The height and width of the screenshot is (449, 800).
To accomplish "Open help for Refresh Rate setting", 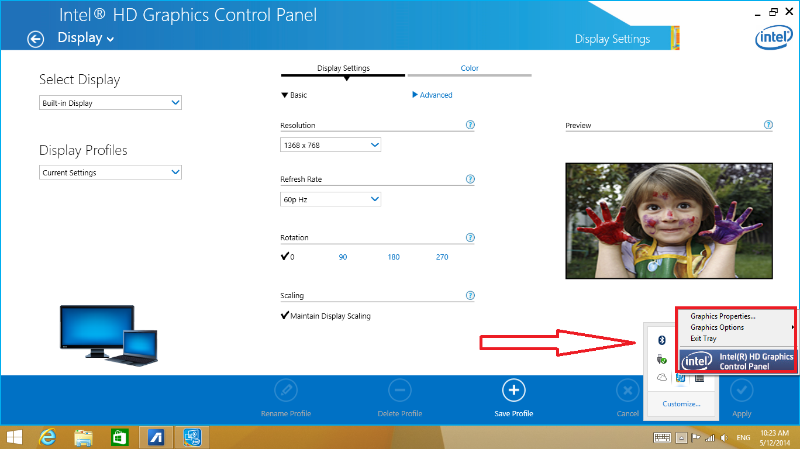I will coord(470,179).
